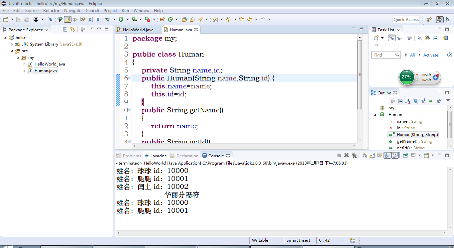Collapse the Human class in Outline
Viewport: 454px width, 248px height.
click(x=376, y=115)
